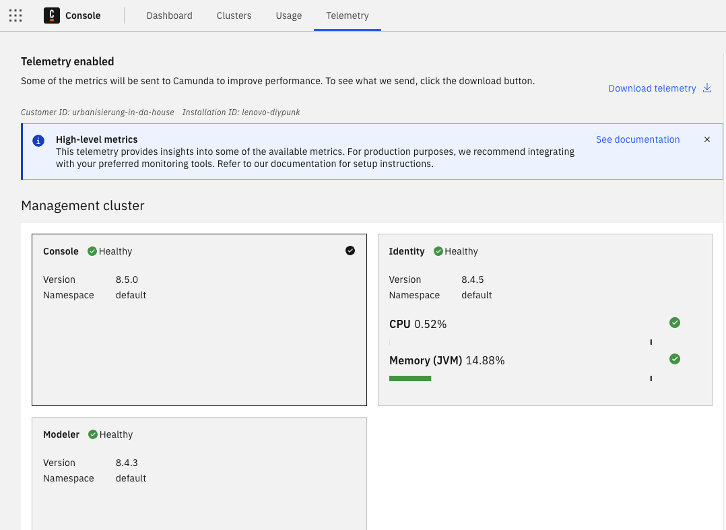Click the info icon in the metrics banner
This screenshot has height=530, width=726.
click(x=38, y=141)
